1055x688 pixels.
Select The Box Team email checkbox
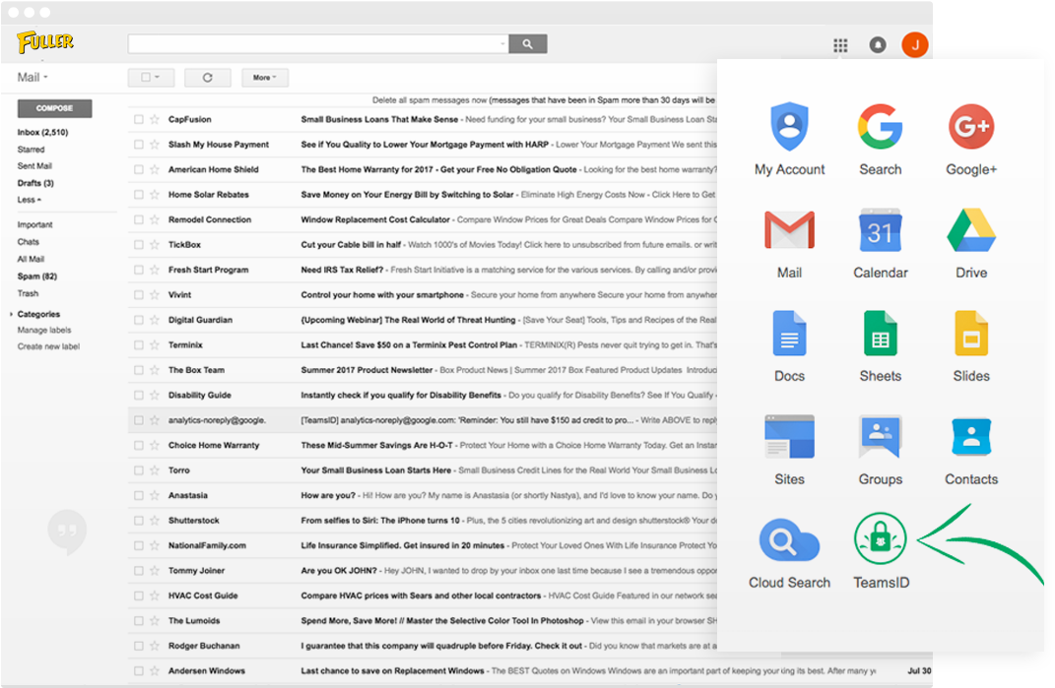point(139,370)
